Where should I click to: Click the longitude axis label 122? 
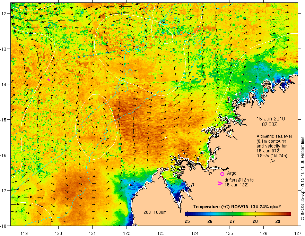click(127, 233)
